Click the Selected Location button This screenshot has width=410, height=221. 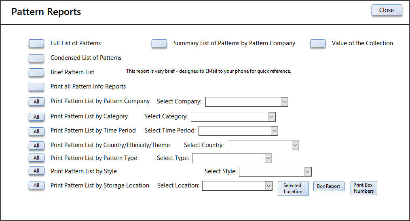click(293, 188)
